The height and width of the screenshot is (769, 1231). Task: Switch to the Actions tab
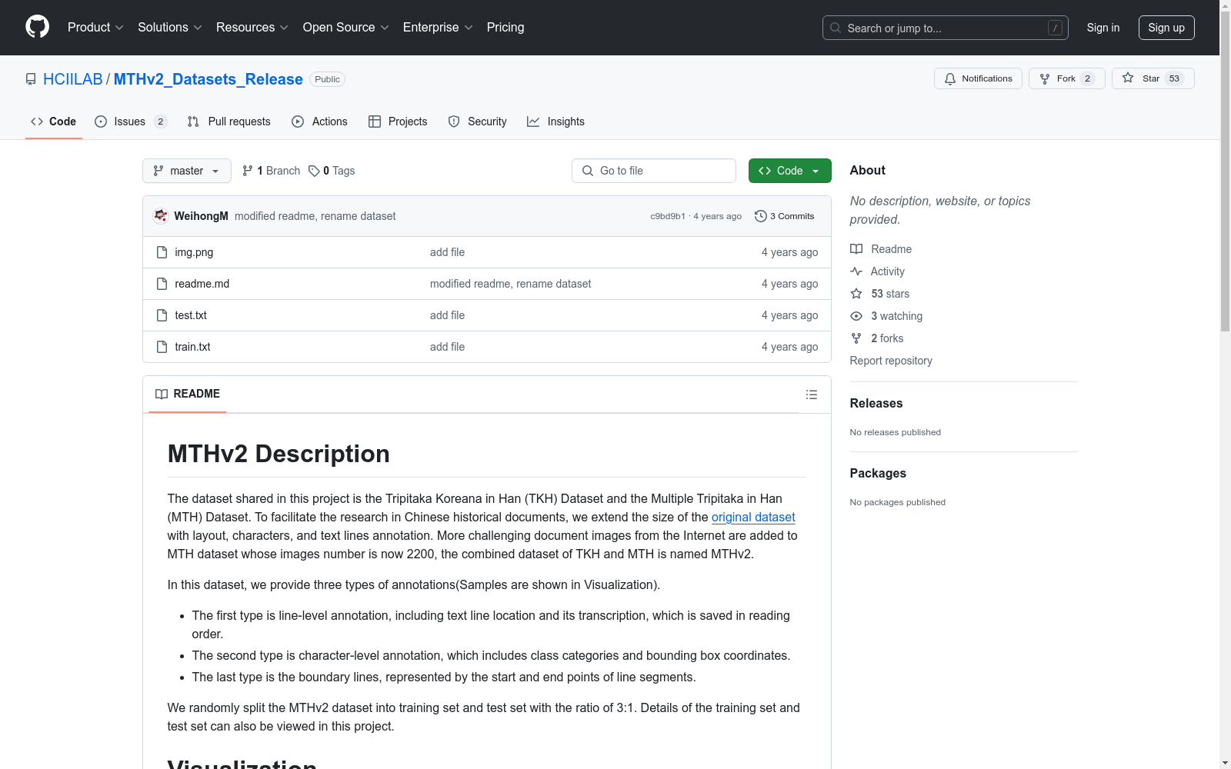coord(320,122)
